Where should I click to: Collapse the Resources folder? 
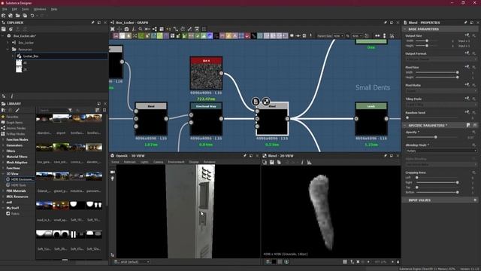click(8, 49)
